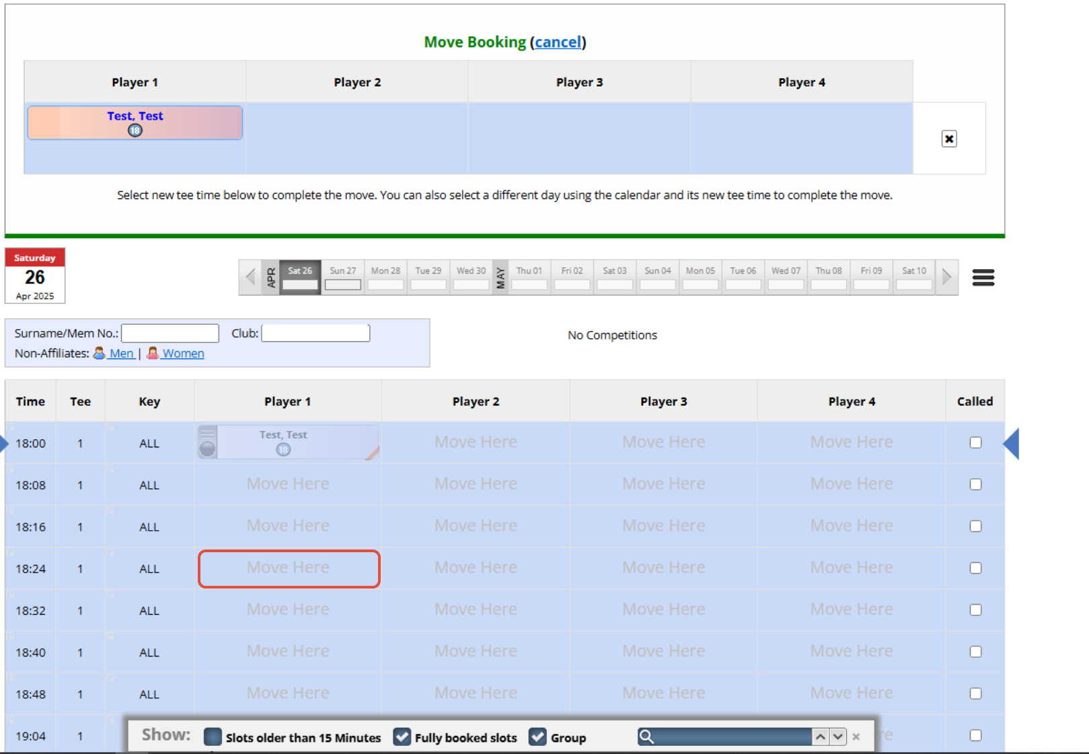Open the hamburger menu icon
Screen dimensions: 1089x754
click(x=983, y=277)
